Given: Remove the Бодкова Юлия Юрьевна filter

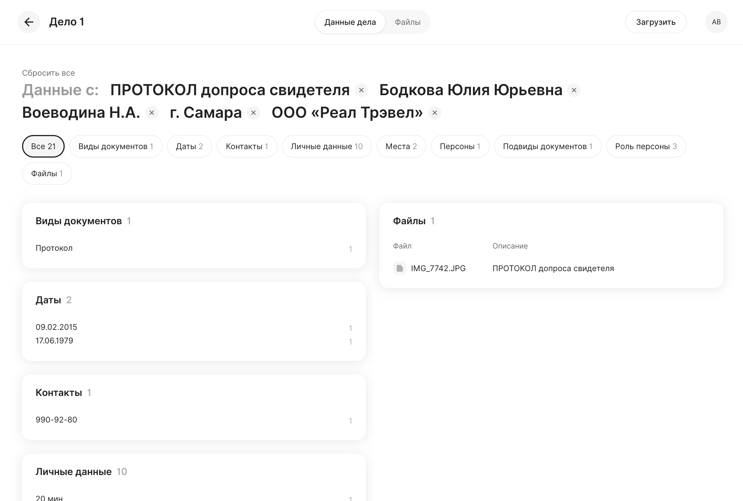Looking at the screenshot, I should pos(573,90).
